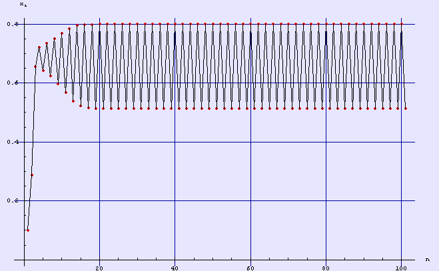Click the 80 x-axis tick label
Image resolution: width=439 pixels, height=271 pixels.
click(x=326, y=268)
